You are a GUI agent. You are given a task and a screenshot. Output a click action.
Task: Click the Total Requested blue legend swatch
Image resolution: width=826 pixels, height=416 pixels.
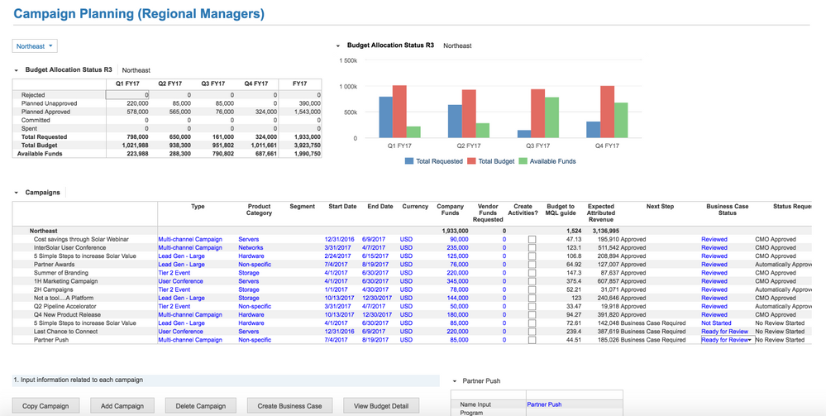(x=409, y=161)
